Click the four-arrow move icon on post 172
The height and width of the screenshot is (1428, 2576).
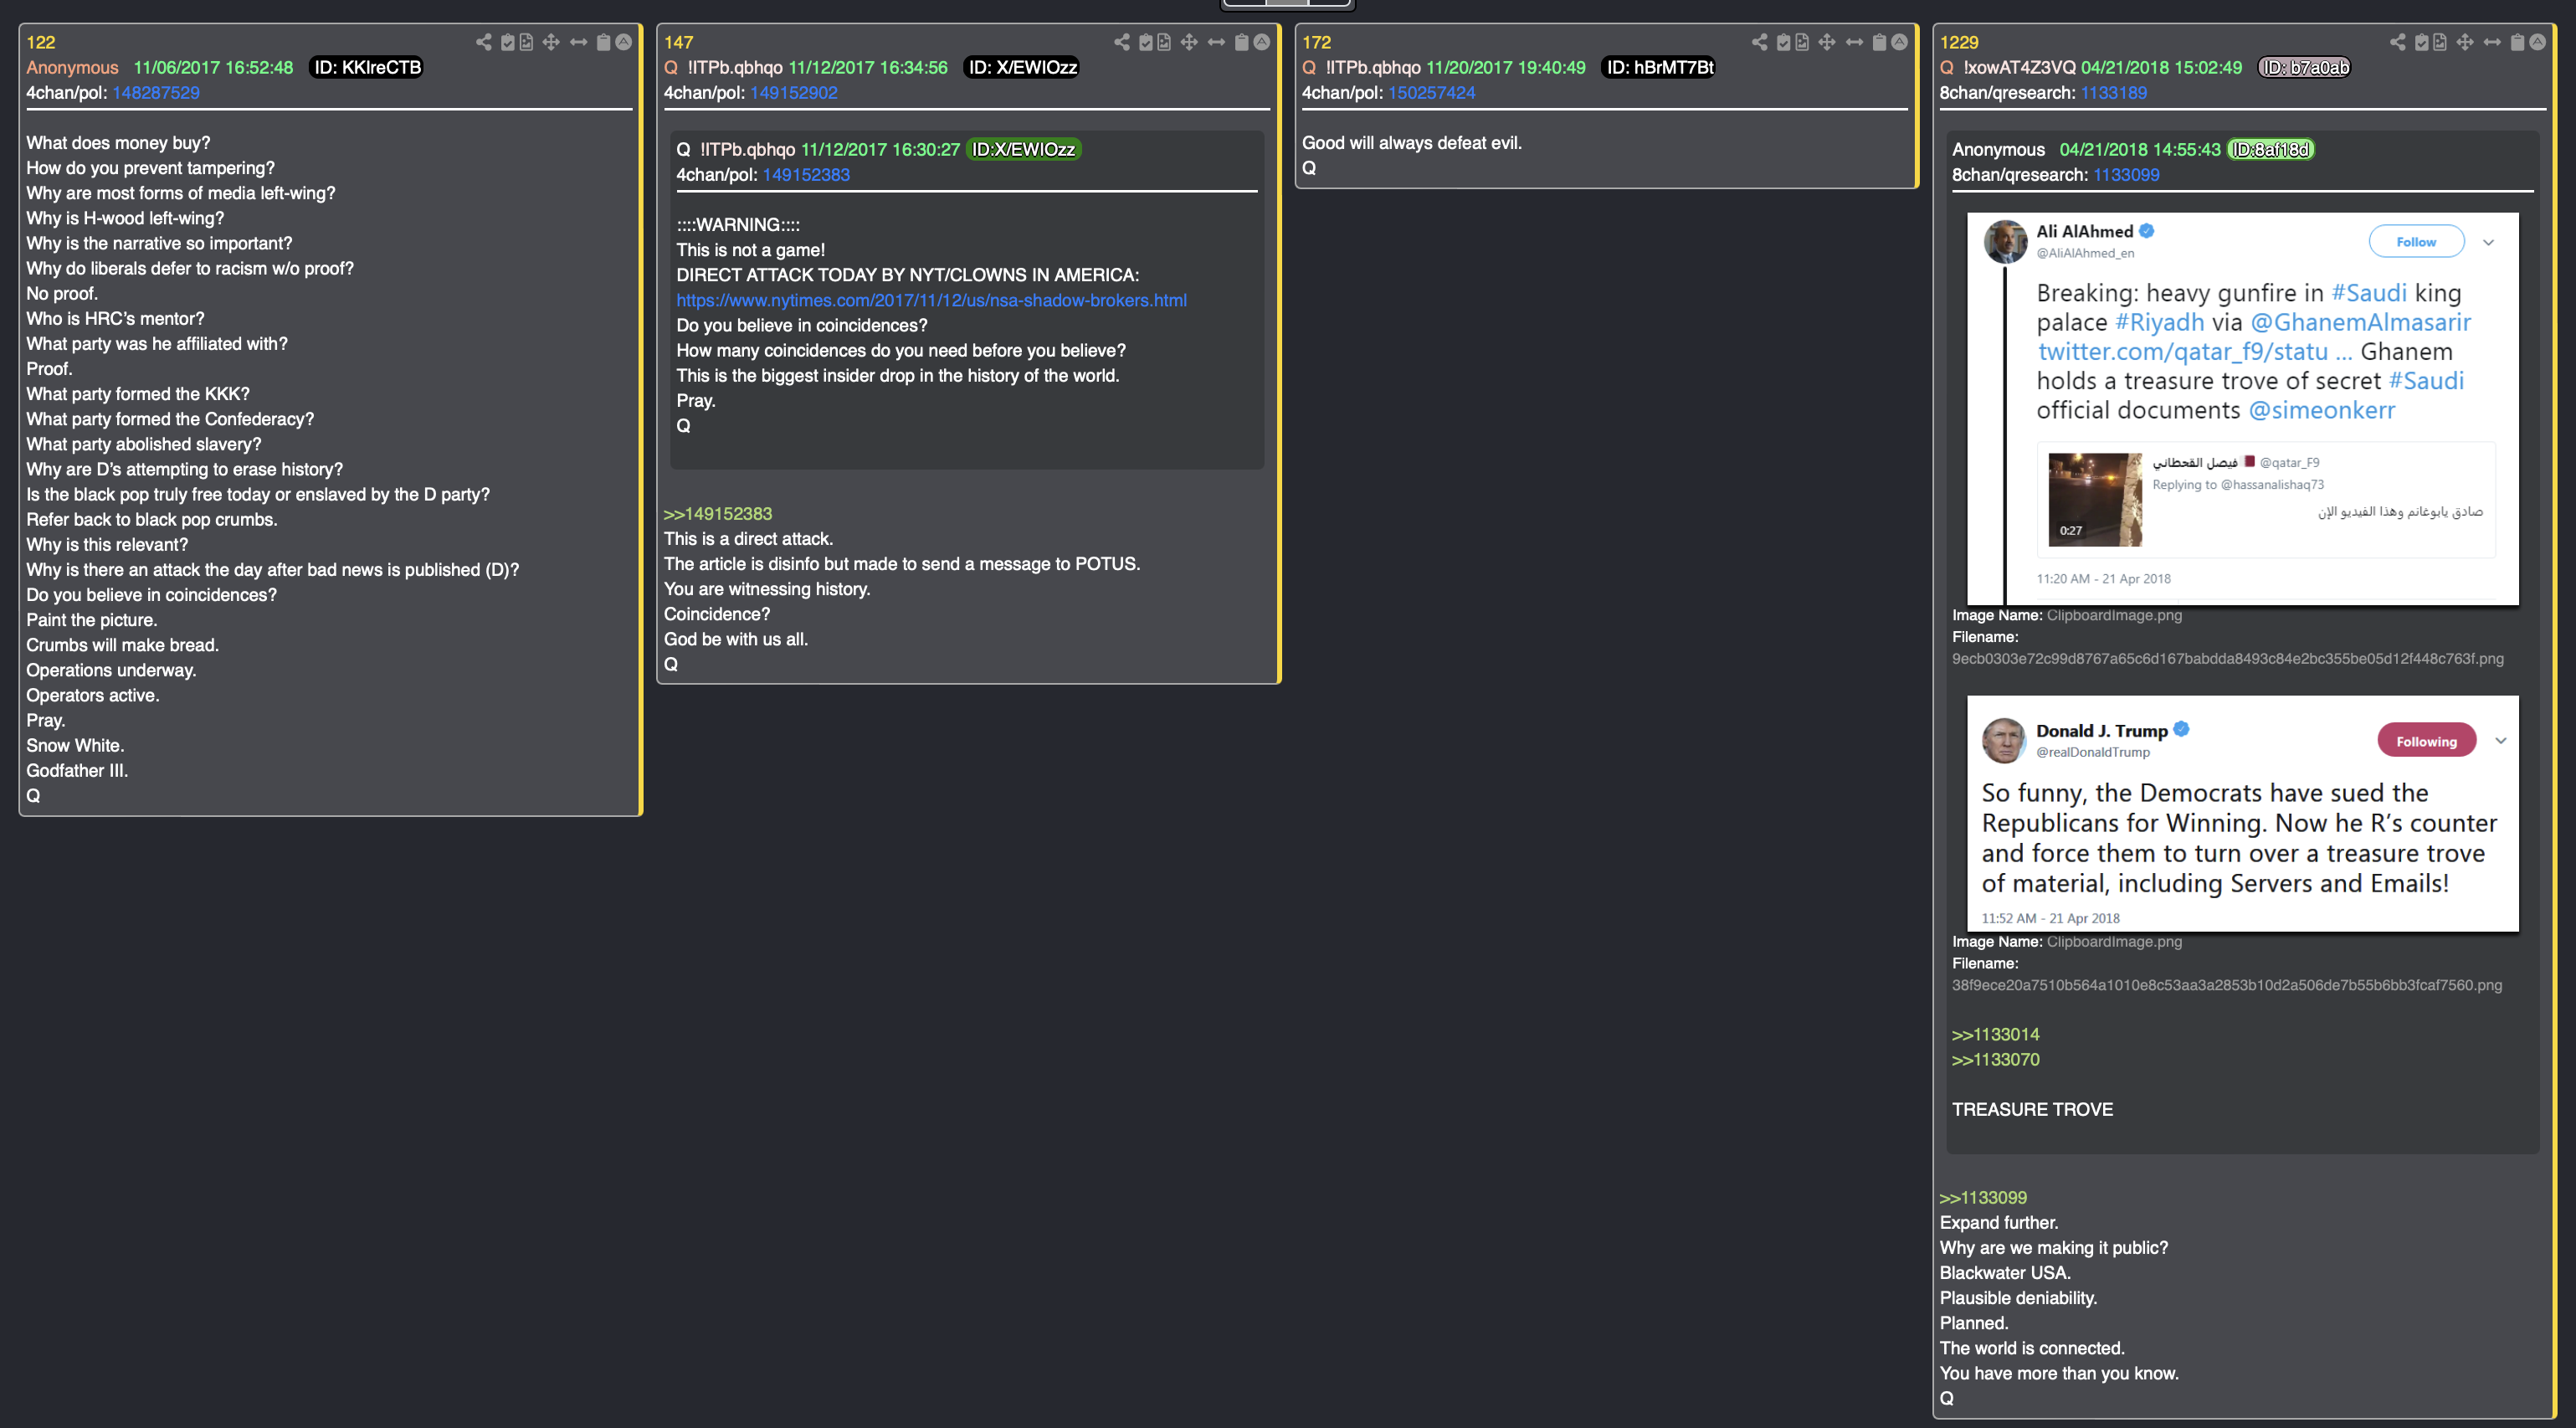(x=1827, y=42)
